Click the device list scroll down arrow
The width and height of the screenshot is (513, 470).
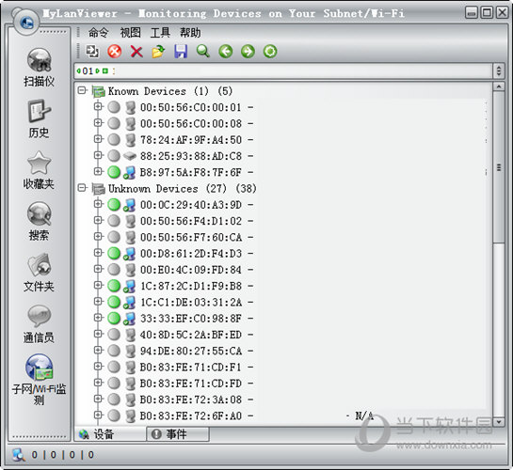[499, 421]
